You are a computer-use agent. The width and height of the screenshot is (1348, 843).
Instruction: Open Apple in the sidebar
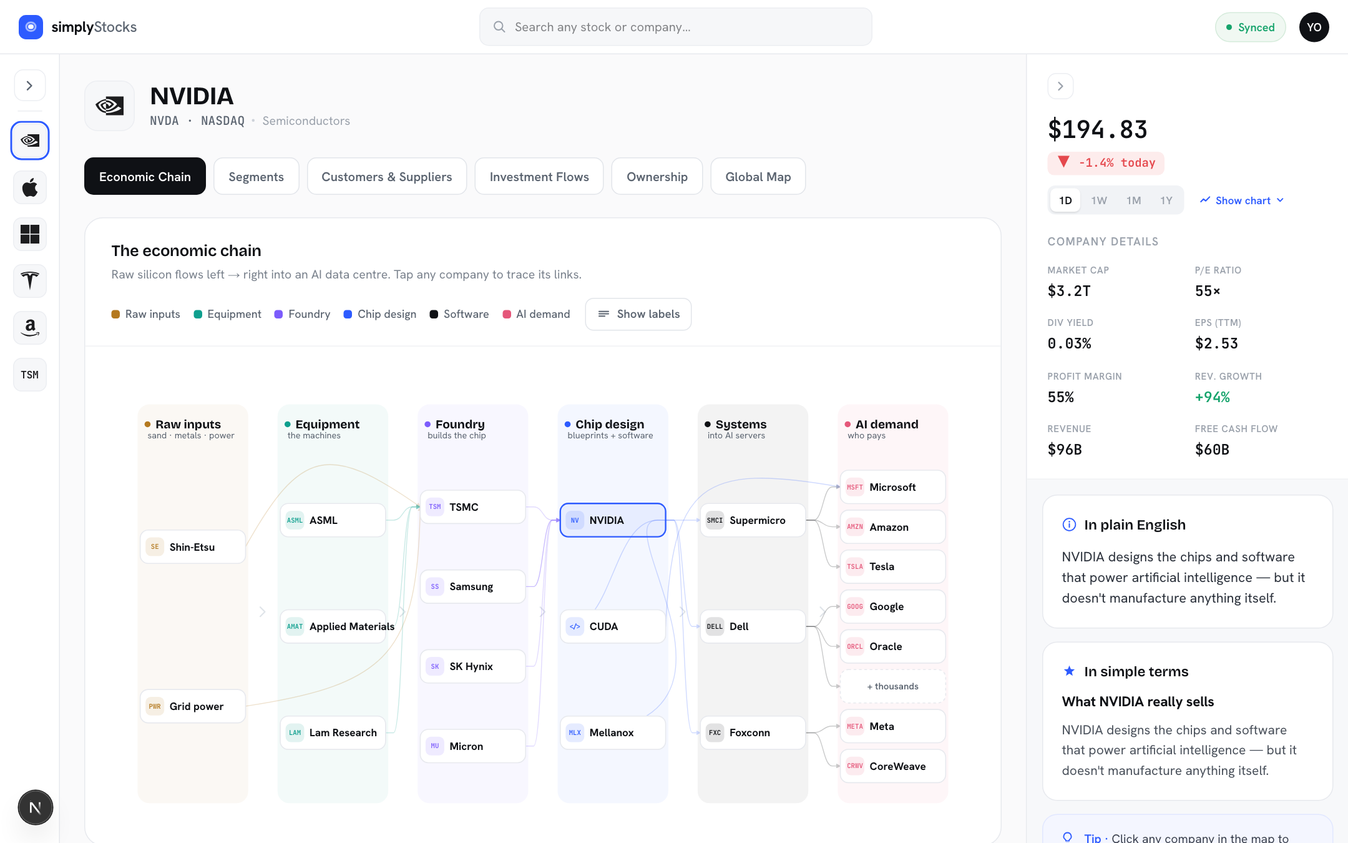(x=30, y=187)
